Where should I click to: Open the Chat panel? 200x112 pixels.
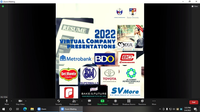pyautogui.click(x=89, y=102)
